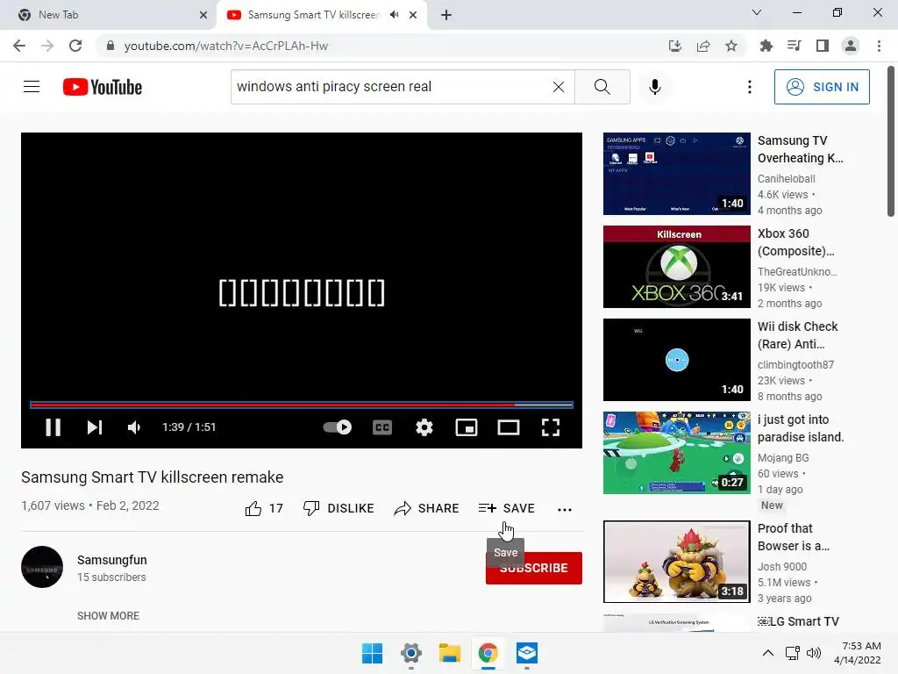Clear the search query text

click(559, 87)
